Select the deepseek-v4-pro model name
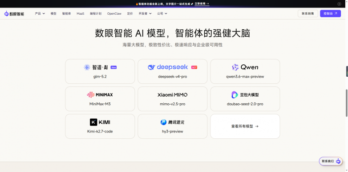Image resolution: width=348 pixels, height=172 pixels. (173, 77)
